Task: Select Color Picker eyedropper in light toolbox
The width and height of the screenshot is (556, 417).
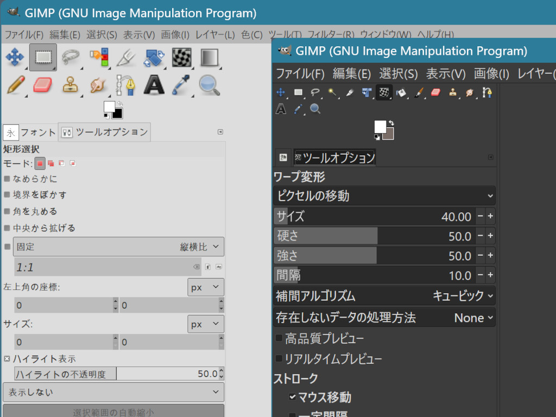Action: (181, 85)
